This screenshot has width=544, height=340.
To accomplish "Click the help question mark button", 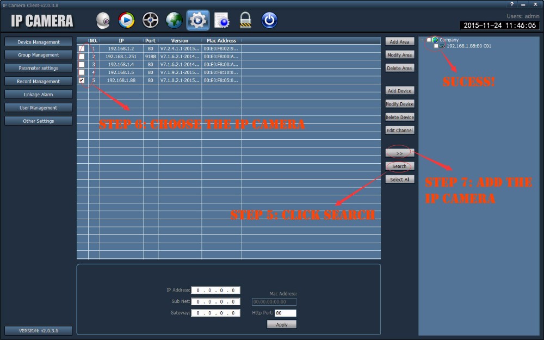I will point(512,4).
